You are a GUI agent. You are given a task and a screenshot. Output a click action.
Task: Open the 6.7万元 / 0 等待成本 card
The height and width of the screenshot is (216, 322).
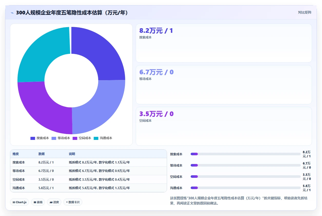(x=224, y=85)
